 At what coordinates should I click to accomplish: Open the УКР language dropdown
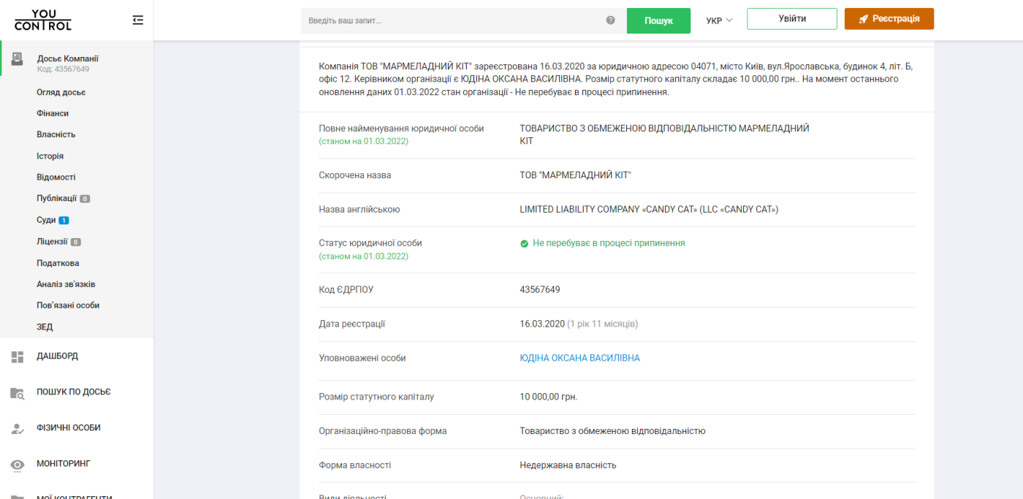pos(719,20)
